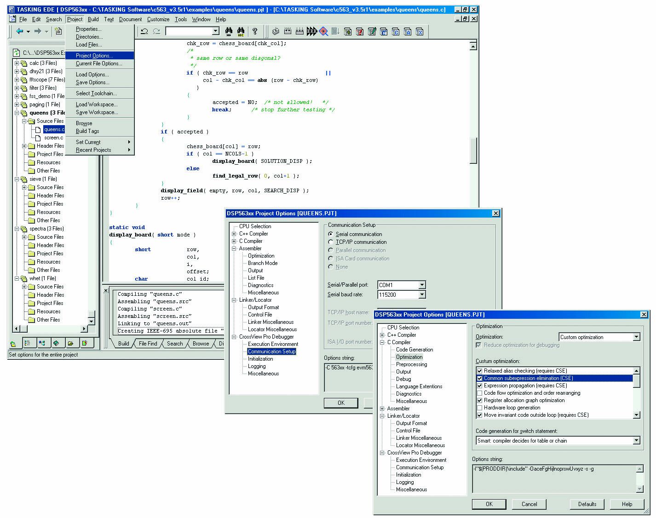
Task: Uncheck Relaxed alias checking option
Action: point(480,371)
